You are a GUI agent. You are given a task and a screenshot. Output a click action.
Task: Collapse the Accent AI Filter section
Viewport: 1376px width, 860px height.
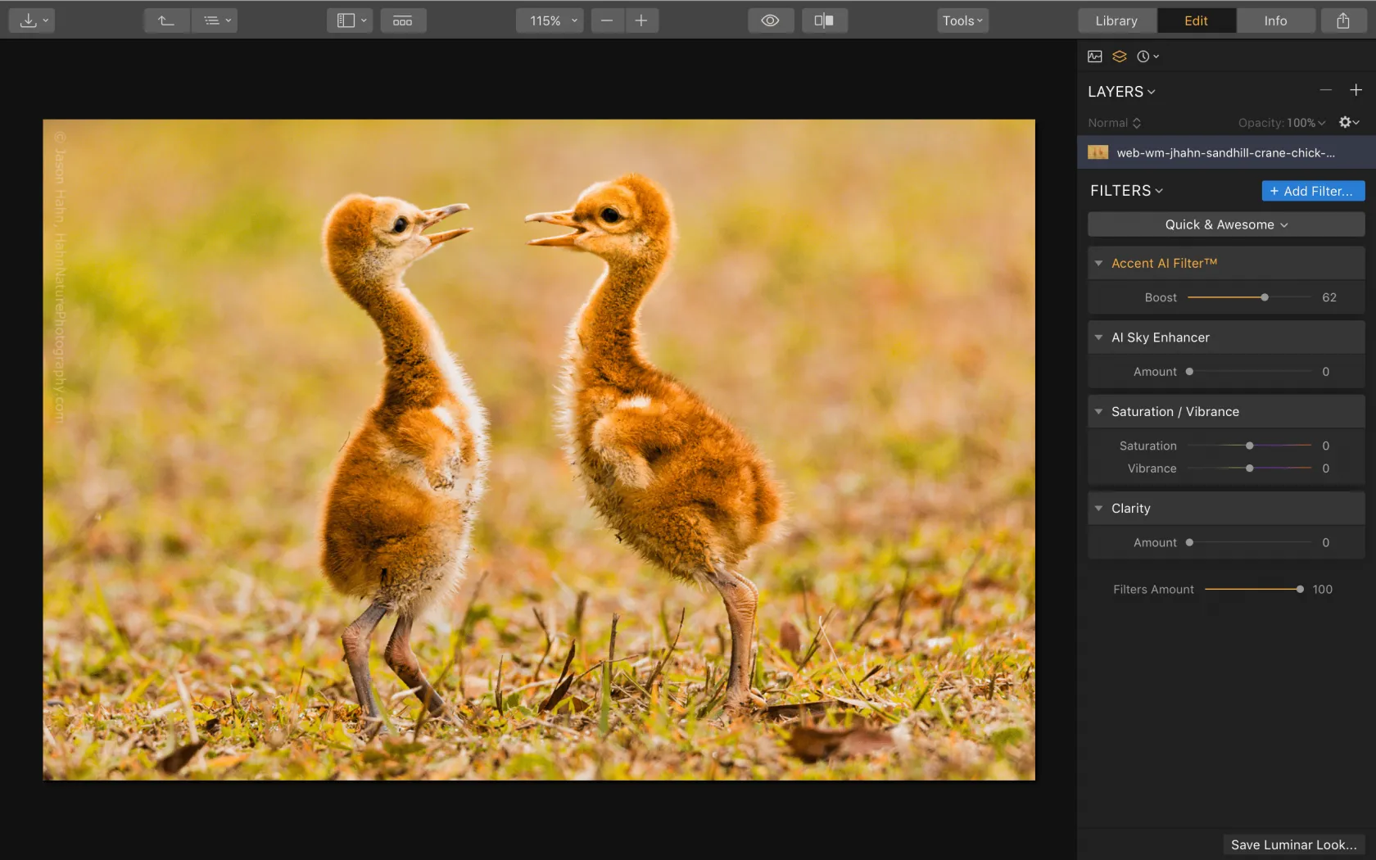coord(1098,263)
